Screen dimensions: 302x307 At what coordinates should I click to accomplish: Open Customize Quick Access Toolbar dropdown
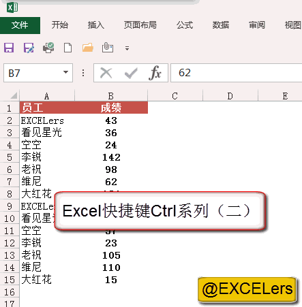tap(127, 48)
